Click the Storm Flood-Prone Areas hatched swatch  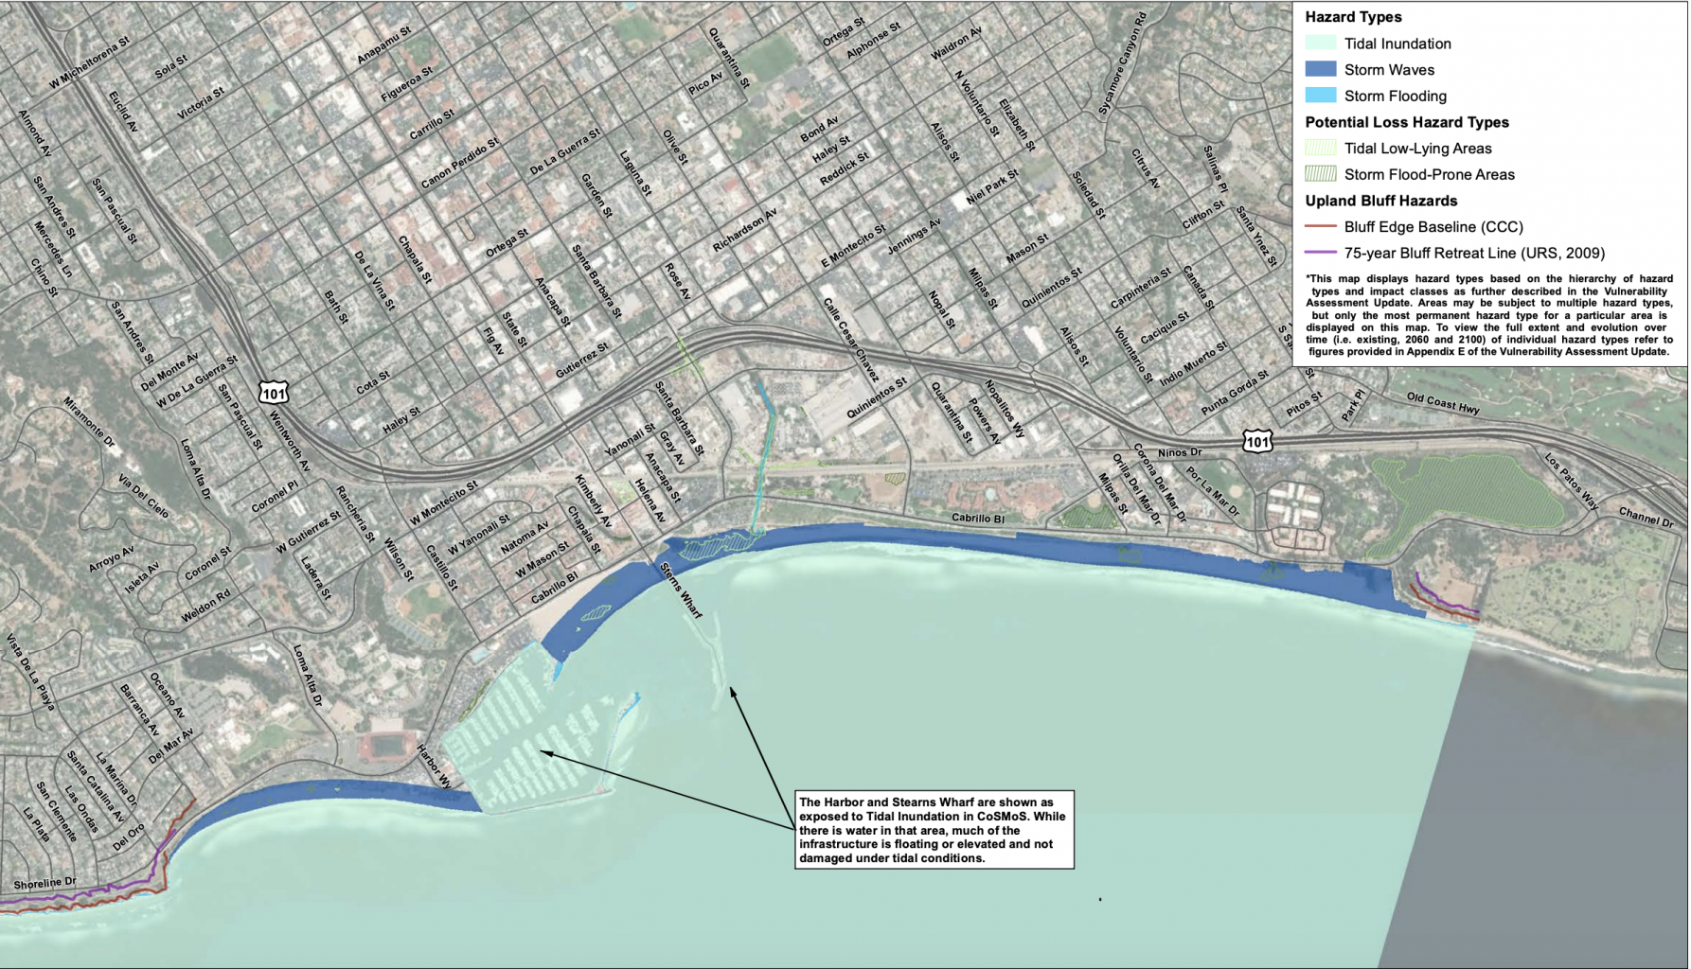click(1321, 174)
